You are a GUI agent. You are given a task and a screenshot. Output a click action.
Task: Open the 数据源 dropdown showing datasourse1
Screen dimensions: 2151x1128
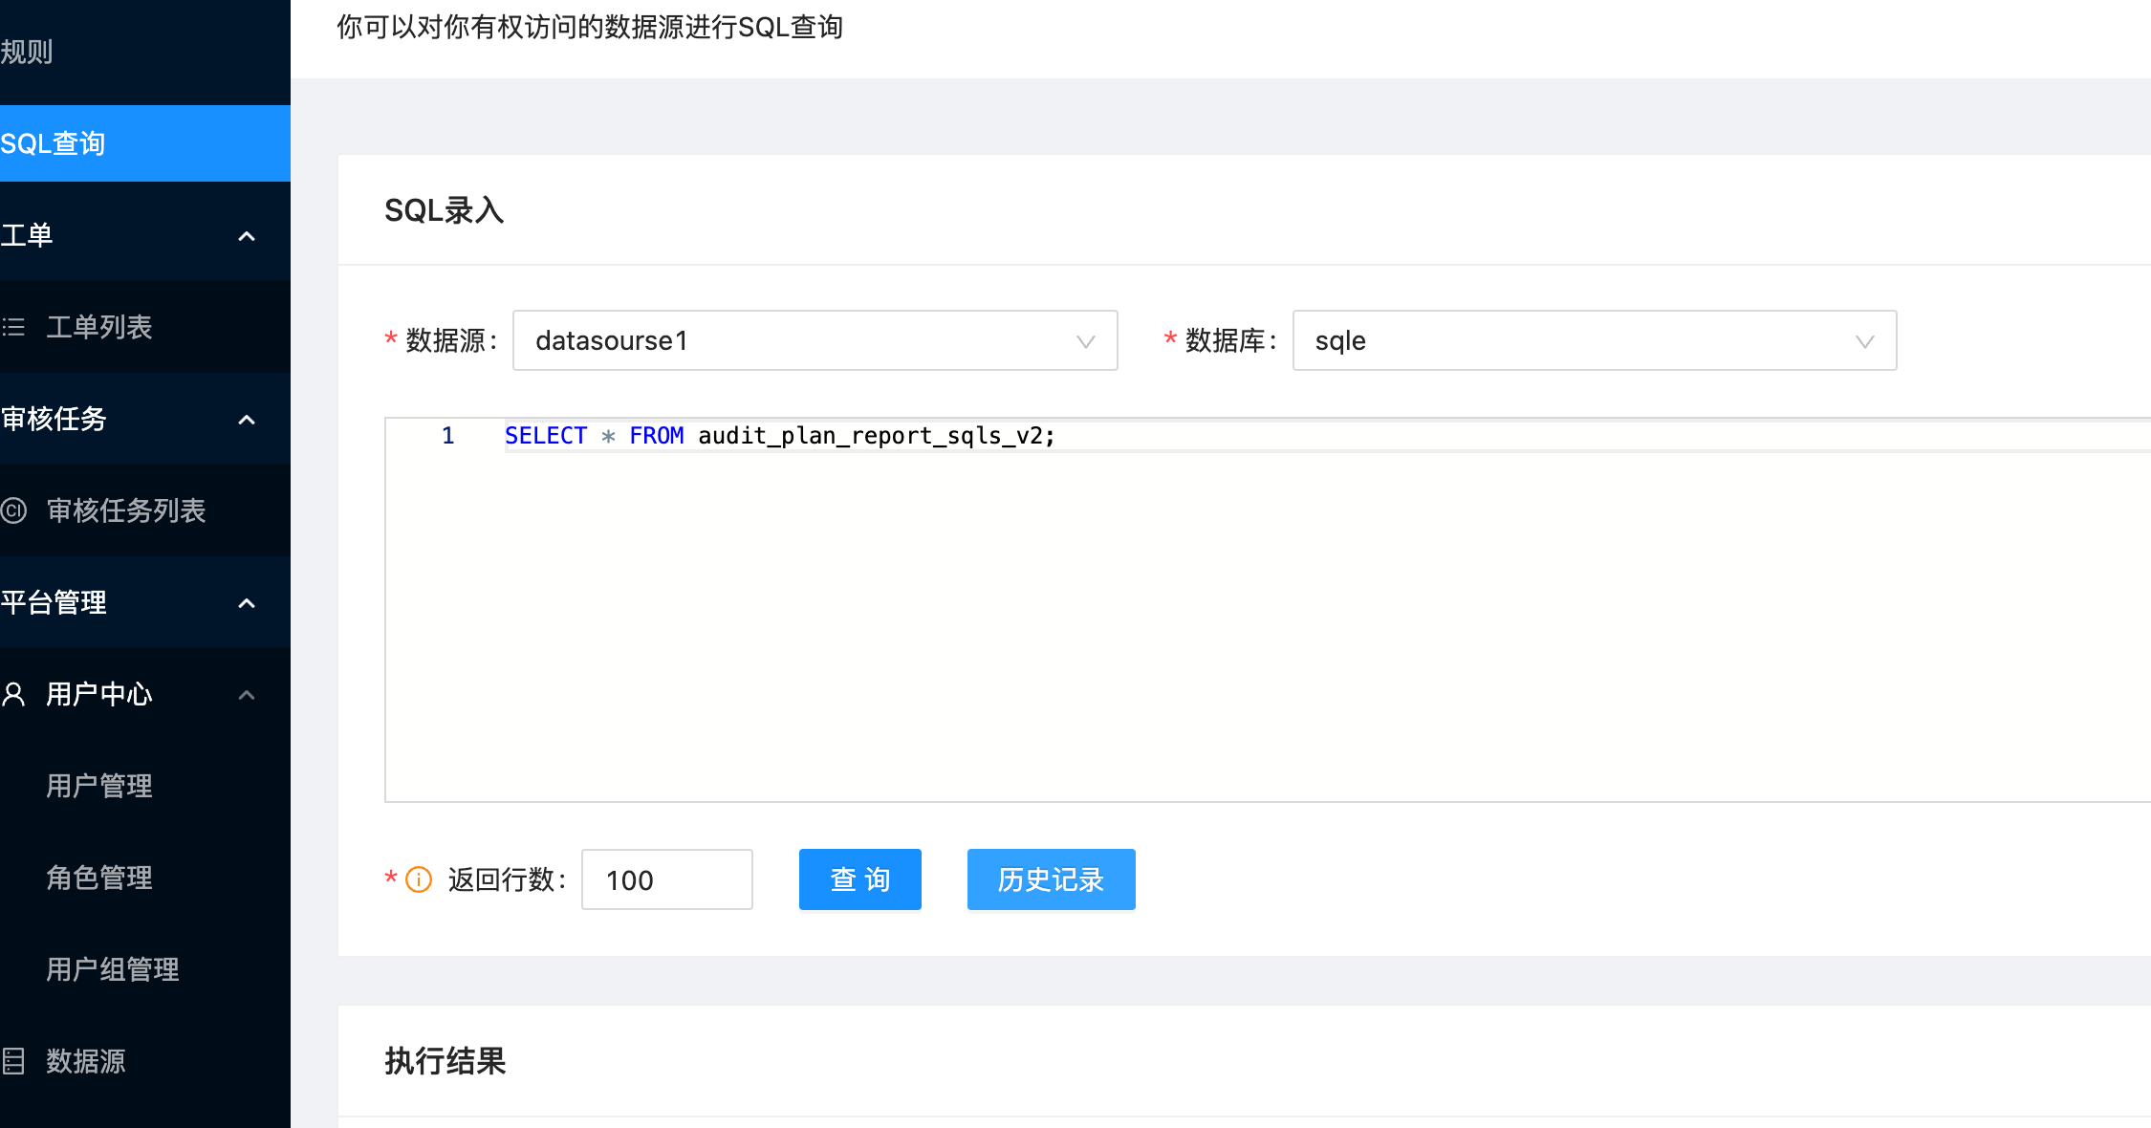815,340
